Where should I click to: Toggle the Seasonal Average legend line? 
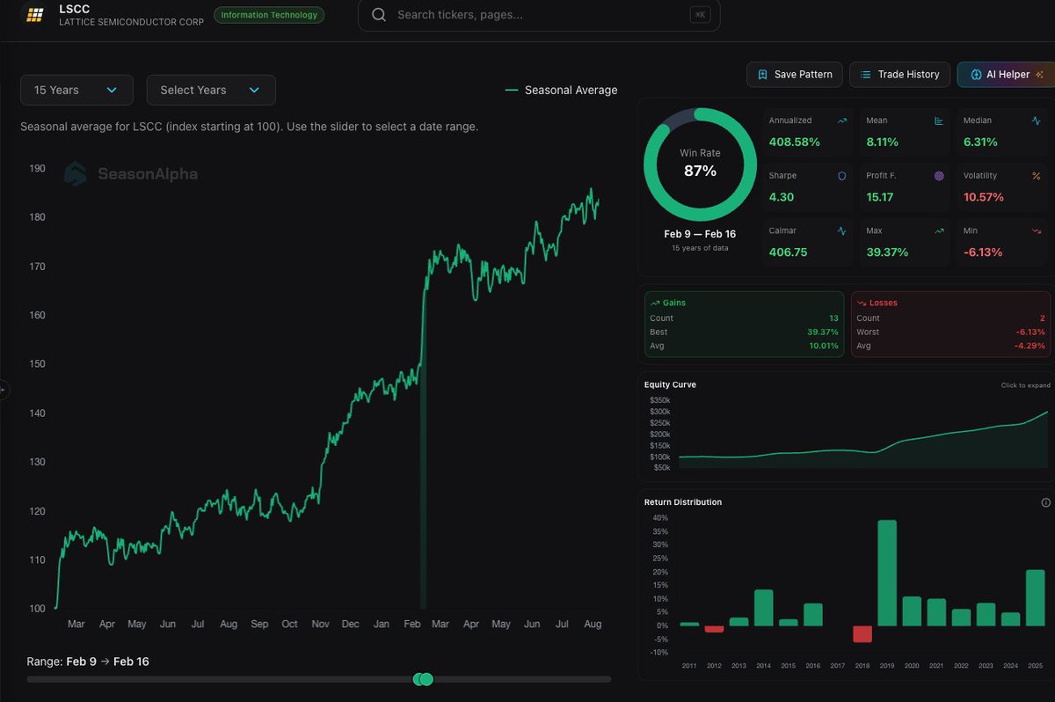tap(561, 90)
